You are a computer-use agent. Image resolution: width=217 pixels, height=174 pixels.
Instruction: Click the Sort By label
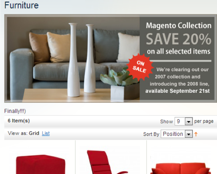click(151, 134)
